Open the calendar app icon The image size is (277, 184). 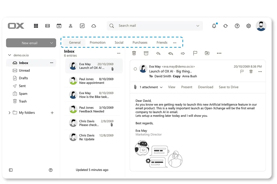[x=59, y=26]
